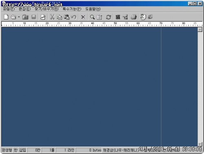The width and height of the screenshot is (204, 154).
Task: Create a new document with the blank page icon
Action: (6, 17)
